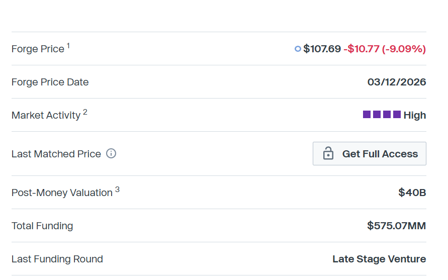This screenshot has height=280, width=448.
Task: Click the blue circle indicator before $107.69
Action: tap(298, 49)
